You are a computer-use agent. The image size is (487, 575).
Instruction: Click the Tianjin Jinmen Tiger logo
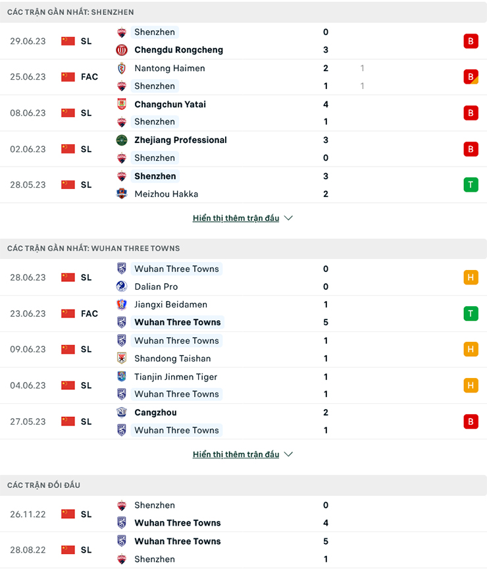(122, 377)
